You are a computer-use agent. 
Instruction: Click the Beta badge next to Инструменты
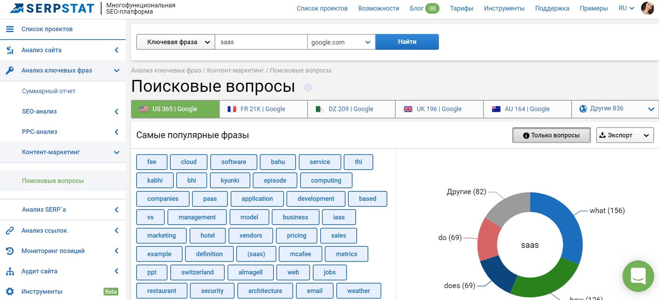tap(111, 291)
